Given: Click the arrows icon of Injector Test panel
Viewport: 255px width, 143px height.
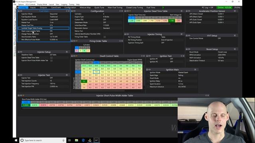Looking at the screenshot, I should click(21, 75).
